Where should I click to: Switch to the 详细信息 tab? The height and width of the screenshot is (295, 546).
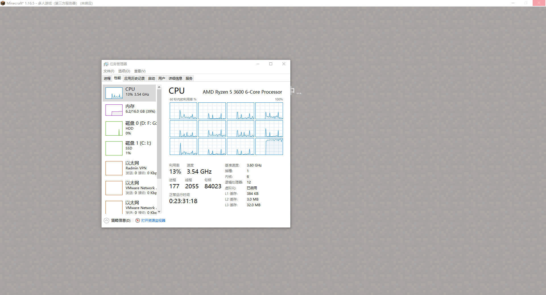[x=175, y=78]
